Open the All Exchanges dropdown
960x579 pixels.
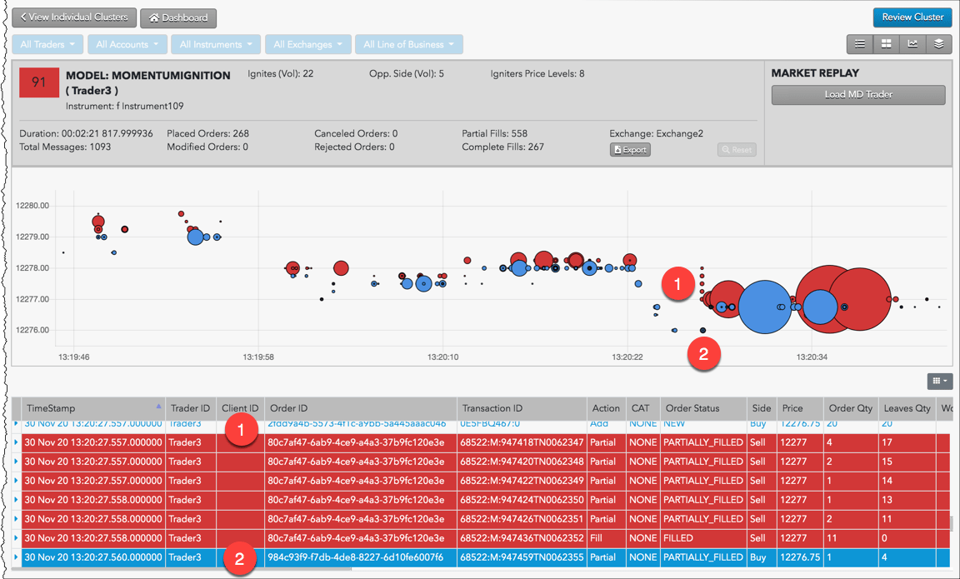click(x=308, y=45)
